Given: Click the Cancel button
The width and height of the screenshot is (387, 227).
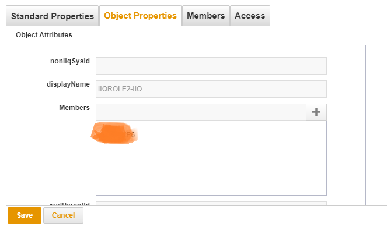Looking at the screenshot, I should pyautogui.click(x=63, y=215).
